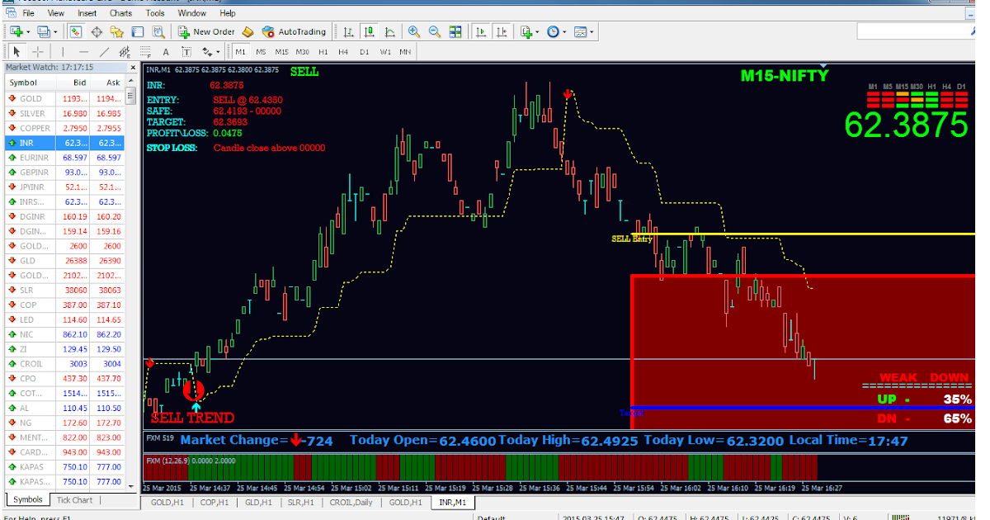Switch chart to line chart type

click(389, 31)
